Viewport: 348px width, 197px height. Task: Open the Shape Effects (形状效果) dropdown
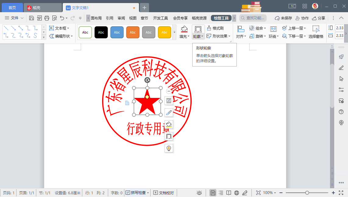coord(218,36)
